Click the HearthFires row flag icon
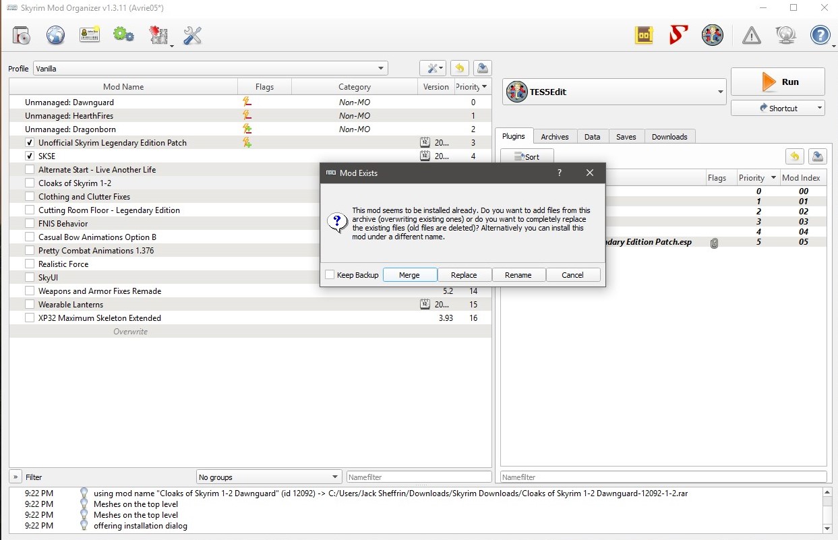 [247, 115]
